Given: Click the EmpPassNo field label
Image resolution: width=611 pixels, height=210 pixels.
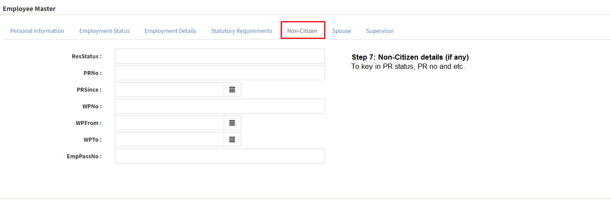Looking at the screenshot, I should [x=84, y=156].
